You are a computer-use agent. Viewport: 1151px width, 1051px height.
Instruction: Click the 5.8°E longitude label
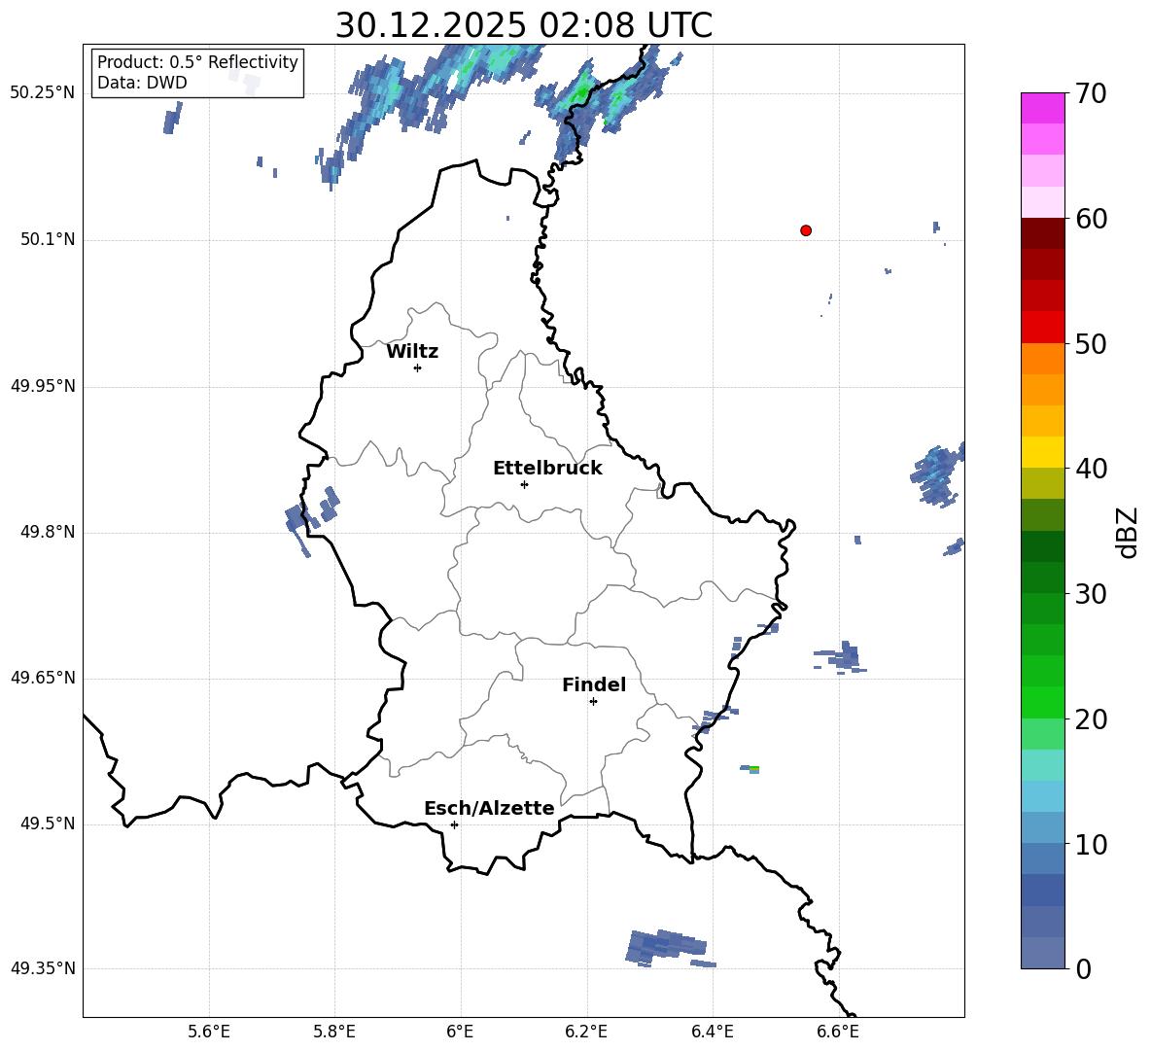click(x=334, y=1032)
